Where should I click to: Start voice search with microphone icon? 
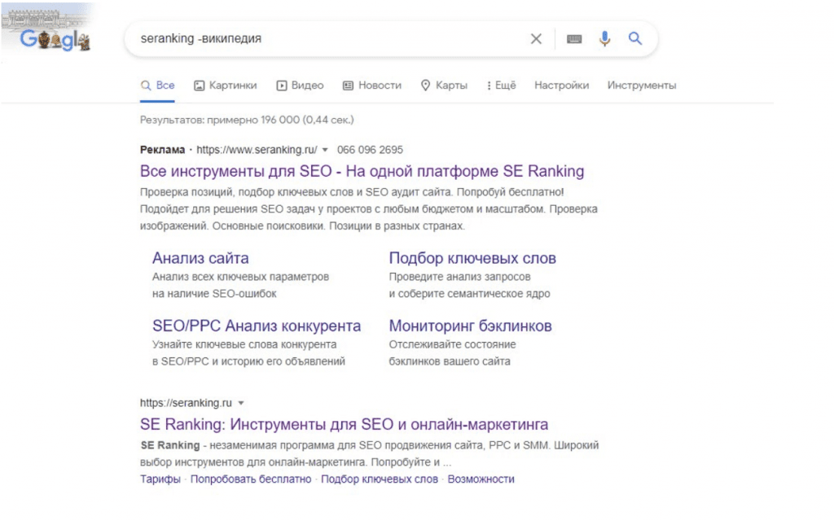point(604,38)
